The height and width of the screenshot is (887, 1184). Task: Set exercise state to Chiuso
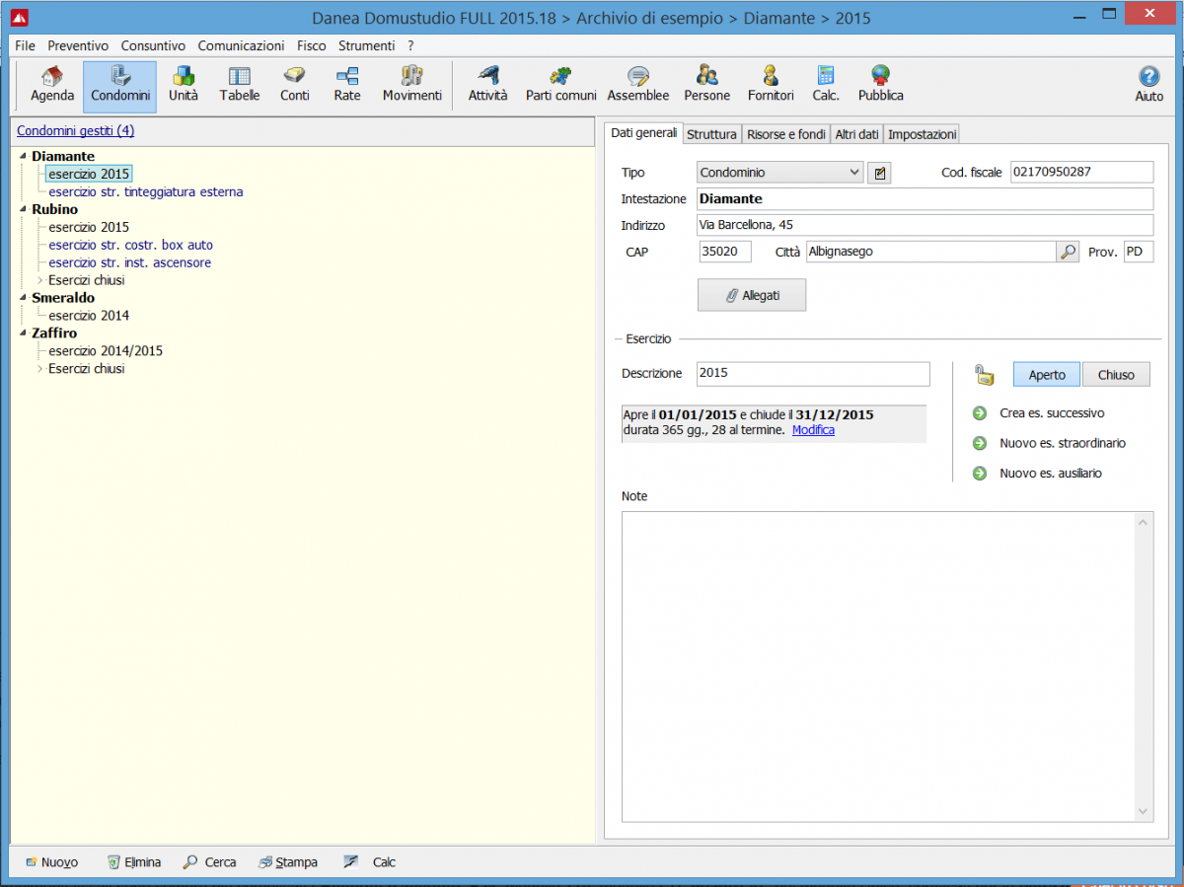tap(1116, 375)
